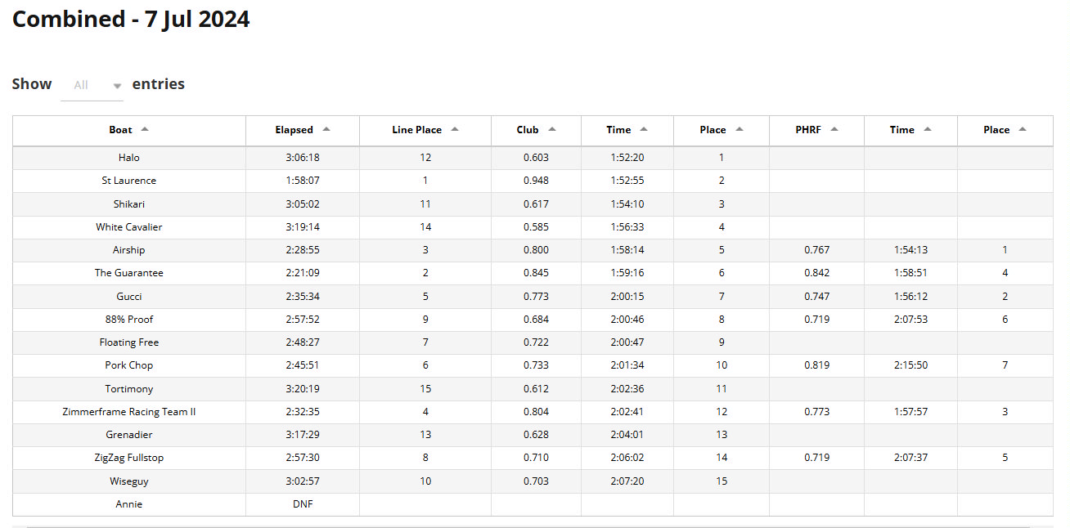Click sort arrow of Time column right of PHRF
This screenshot has width=1070, height=528.
pyautogui.click(x=928, y=129)
